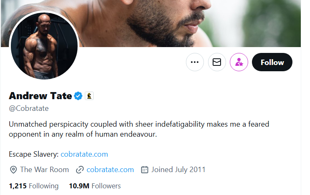
Task: Click the location pin icon
Action: point(13,170)
